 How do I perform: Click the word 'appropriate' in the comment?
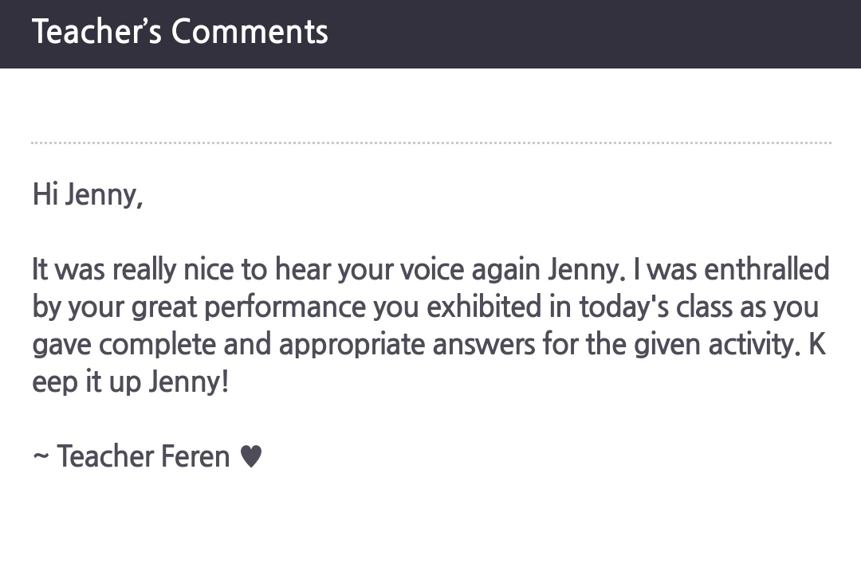pos(352,346)
